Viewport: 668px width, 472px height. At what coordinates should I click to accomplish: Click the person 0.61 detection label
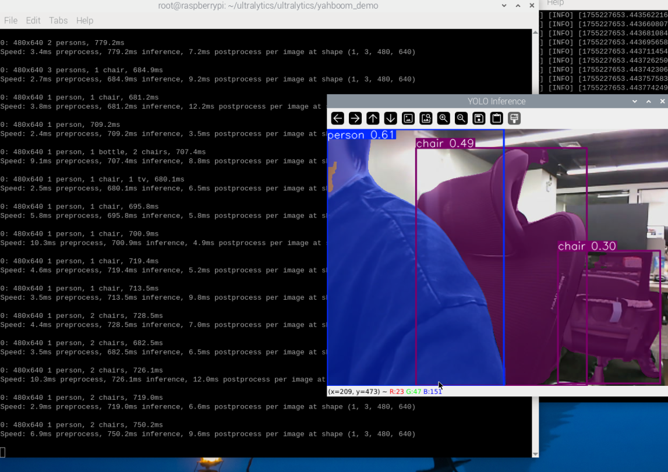tap(361, 135)
